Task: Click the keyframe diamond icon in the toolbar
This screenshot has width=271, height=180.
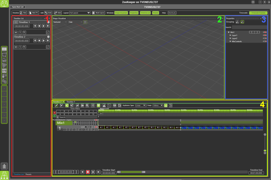Action: click(x=99, y=105)
